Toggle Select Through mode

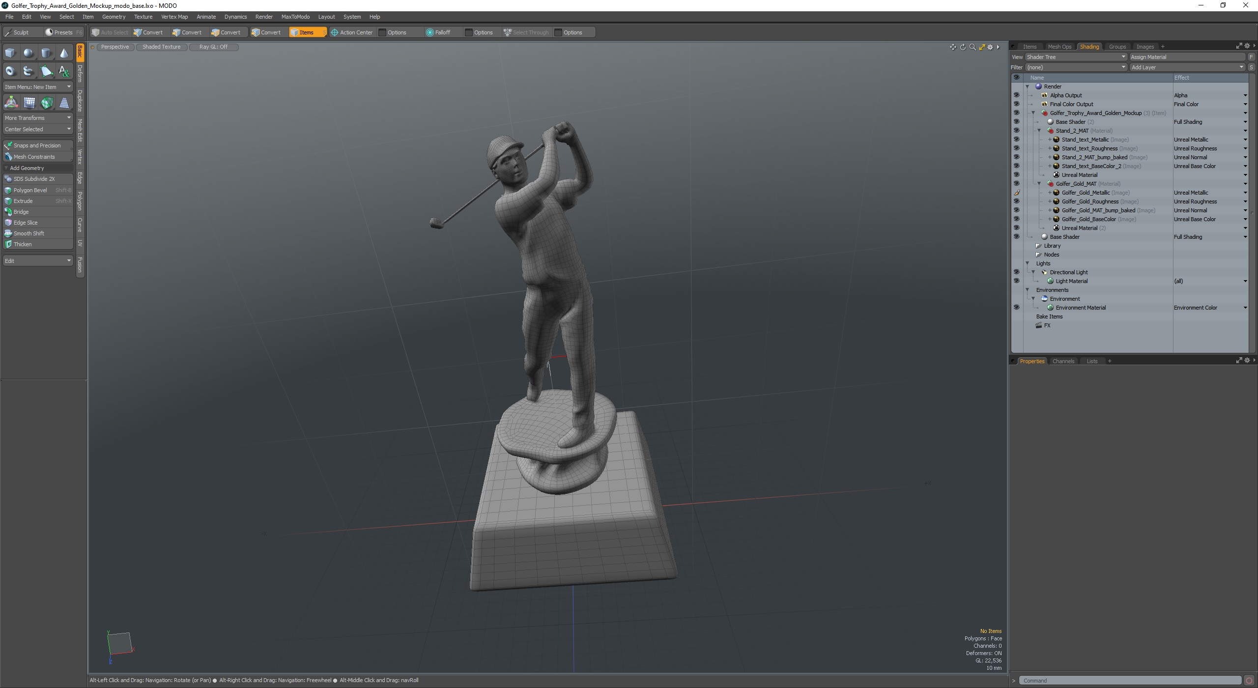click(526, 32)
